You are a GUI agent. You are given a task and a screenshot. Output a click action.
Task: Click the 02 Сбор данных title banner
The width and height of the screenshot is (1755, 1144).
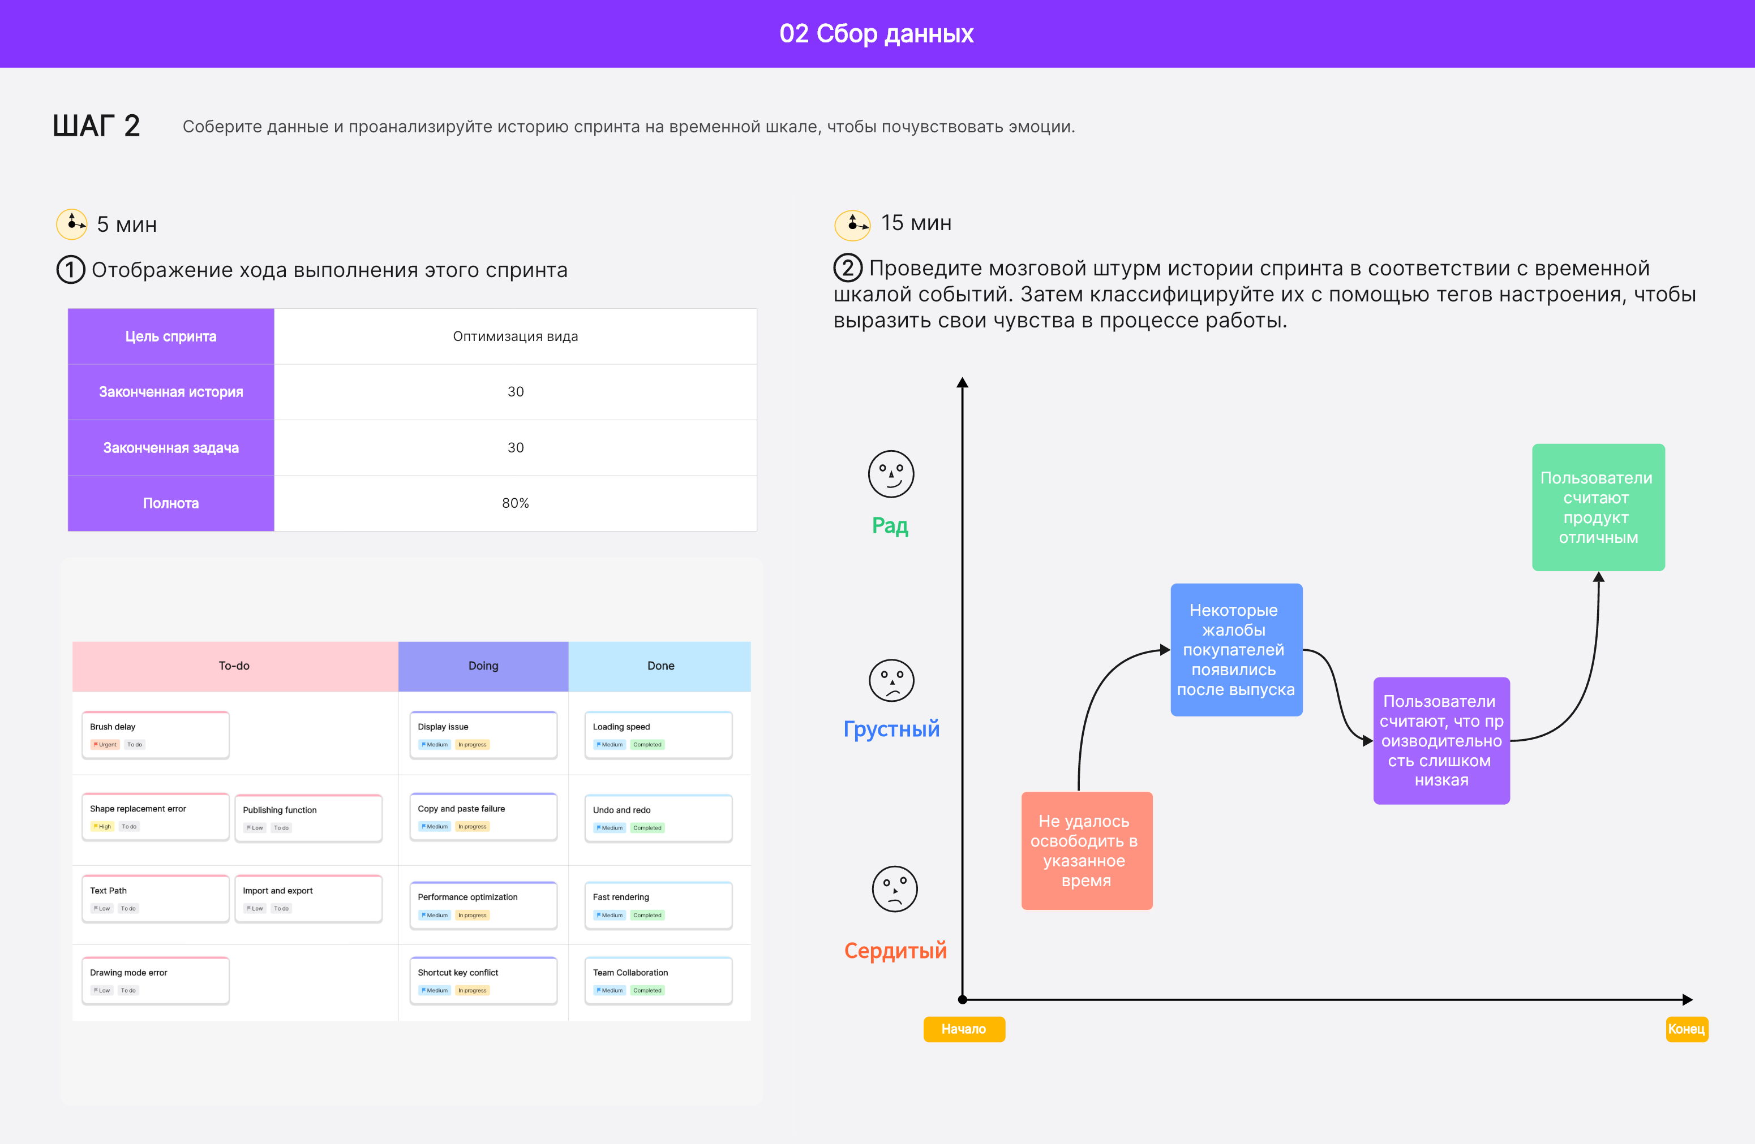tap(877, 34)
